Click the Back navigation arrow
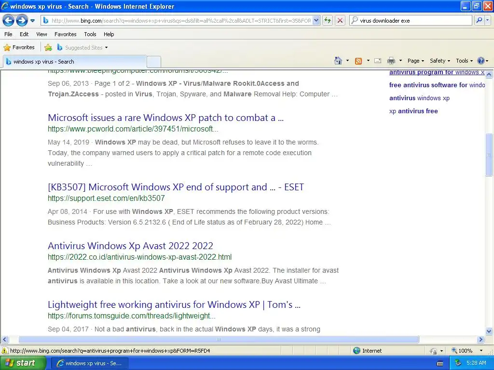This screenshot has width=494, height=370. pos(9,21)
